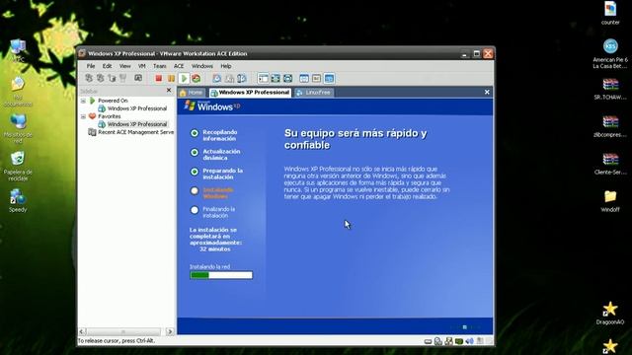Switch to the Home tab
Image resolution: width=632 pixels, height=355 pixels.
[x=192, y=93]
